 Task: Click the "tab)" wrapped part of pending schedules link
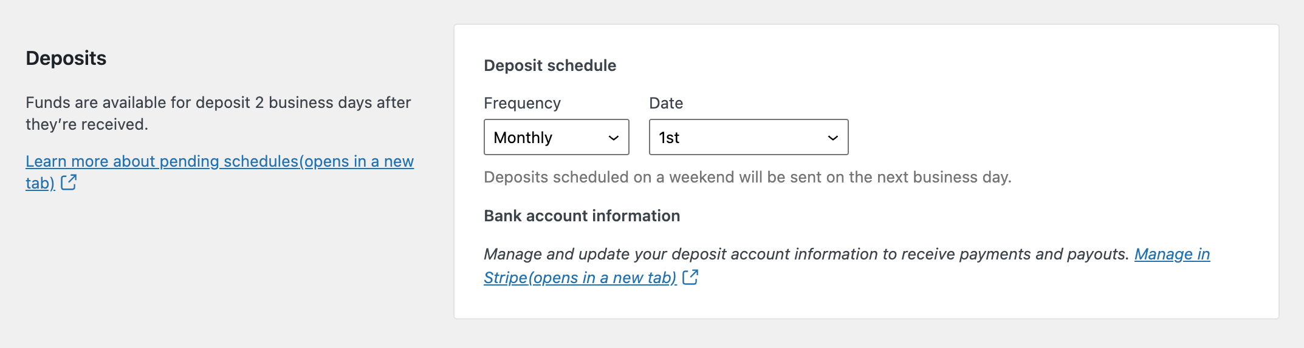(40, 183)
